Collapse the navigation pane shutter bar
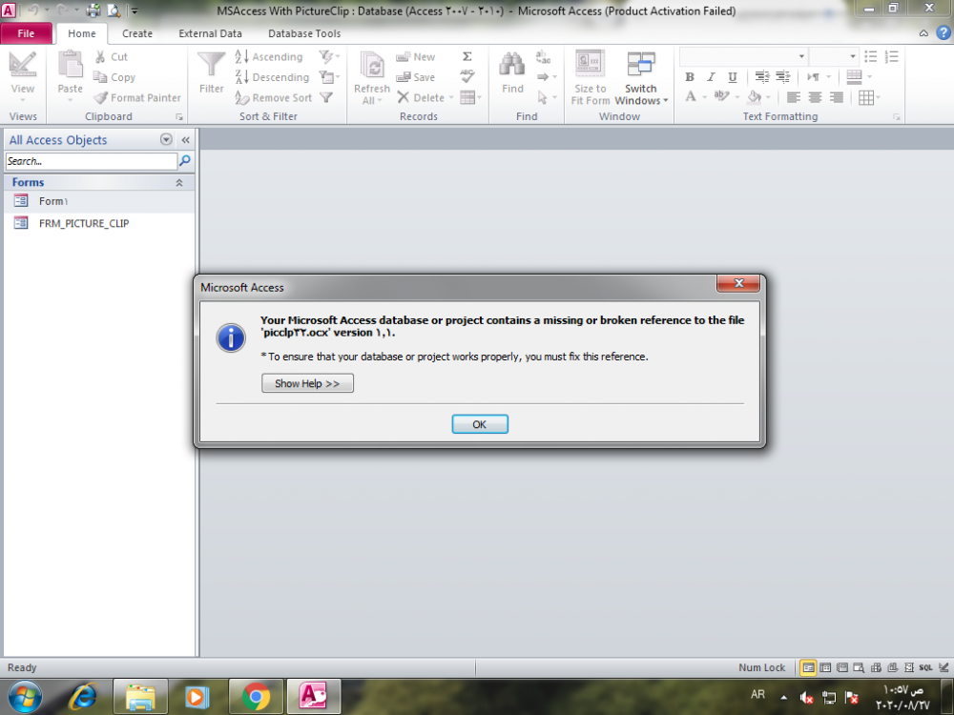Screen dimensions: 954x715 point(186,140)
